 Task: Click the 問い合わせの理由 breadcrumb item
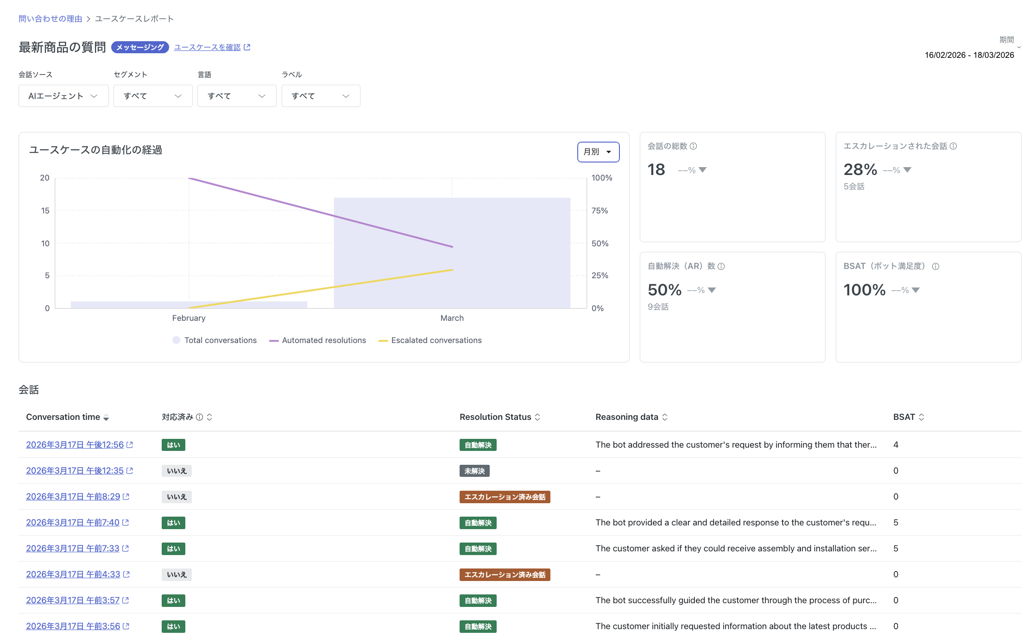pyautogui.click(x=50, y=19)
